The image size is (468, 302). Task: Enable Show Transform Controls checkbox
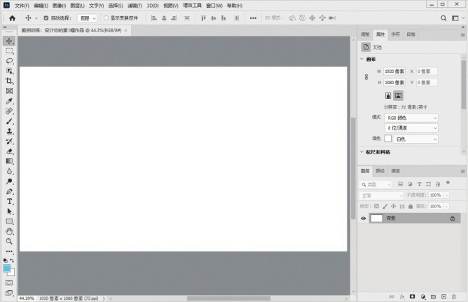106,18
